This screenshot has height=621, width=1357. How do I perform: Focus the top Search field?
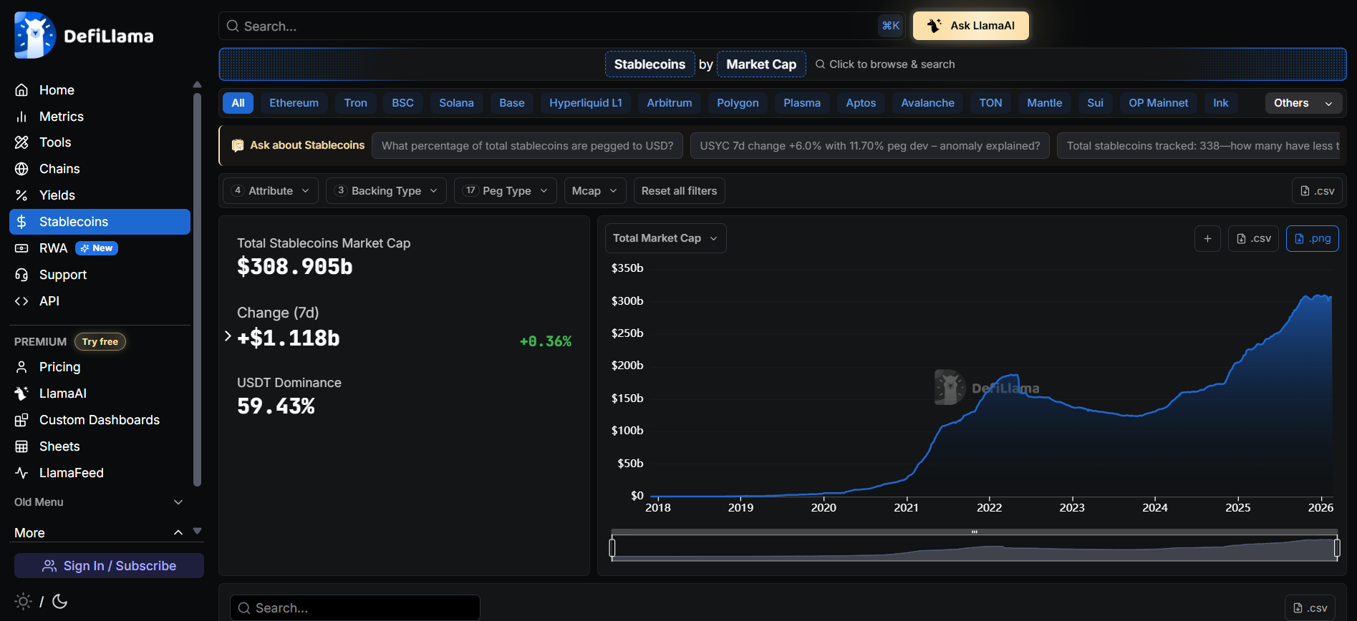562,26
